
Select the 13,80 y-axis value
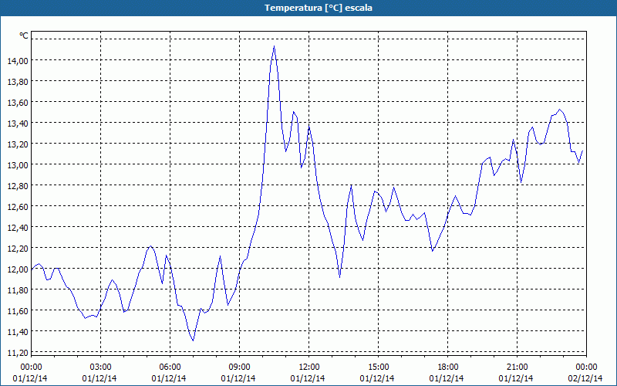(x=18, y=81)
